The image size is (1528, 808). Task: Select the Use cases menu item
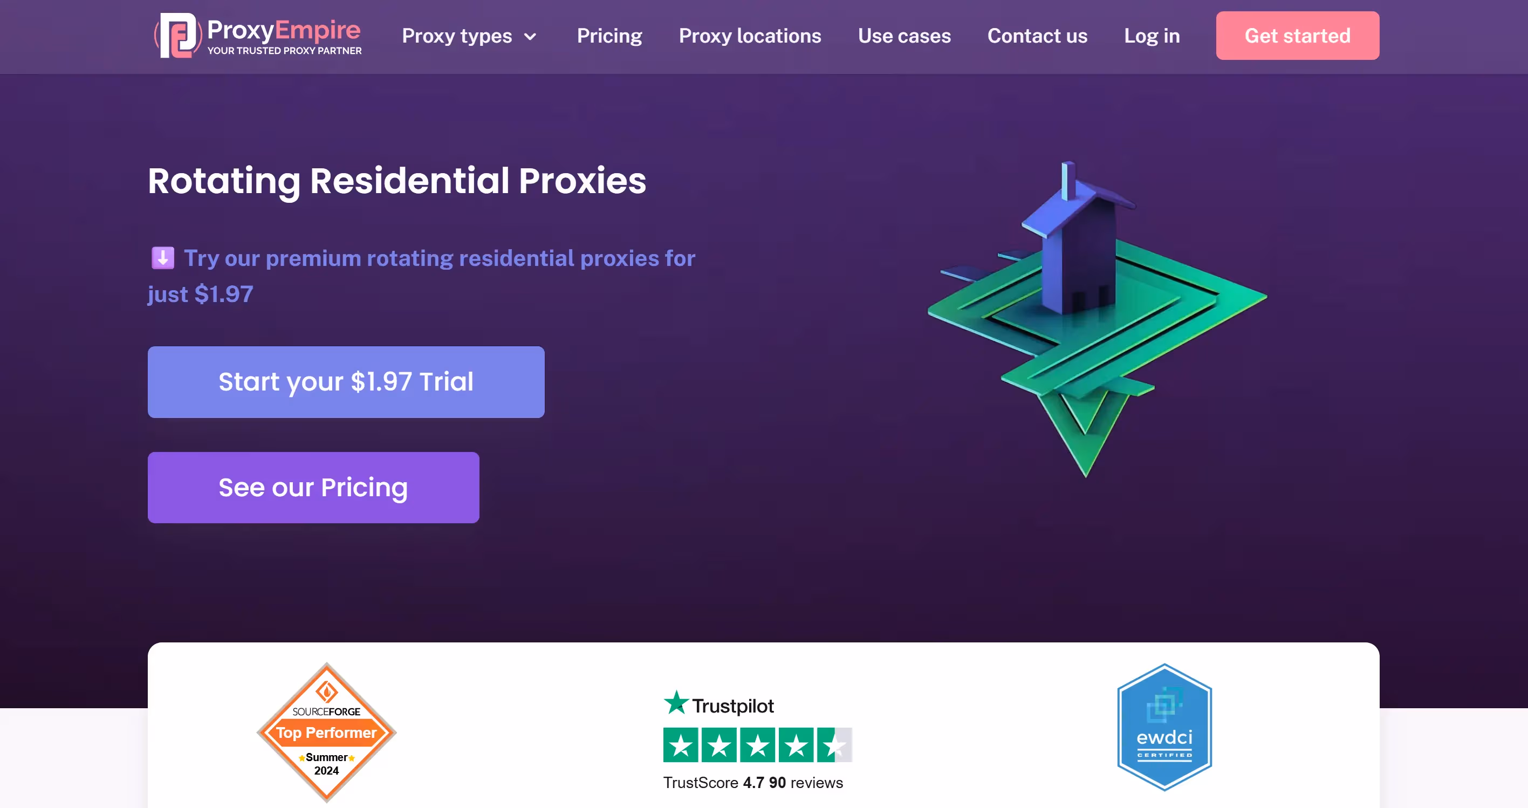tap(904, 36)
